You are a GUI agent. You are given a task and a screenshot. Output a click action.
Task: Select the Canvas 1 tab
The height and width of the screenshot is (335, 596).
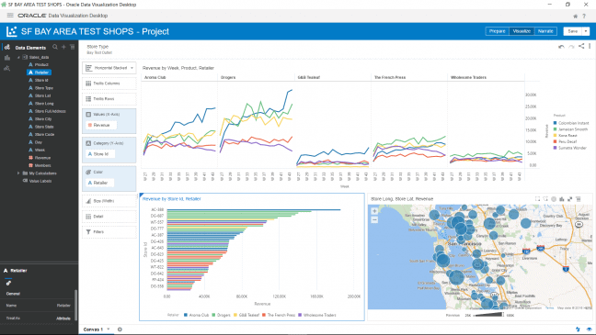(93, 329)
